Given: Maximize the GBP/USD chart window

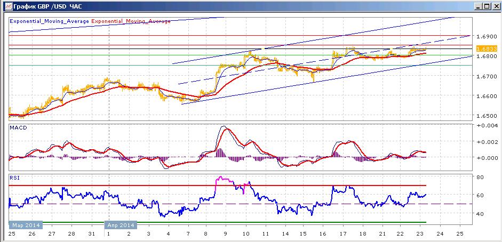Looking at the screenshot, I should pos(487,6).
